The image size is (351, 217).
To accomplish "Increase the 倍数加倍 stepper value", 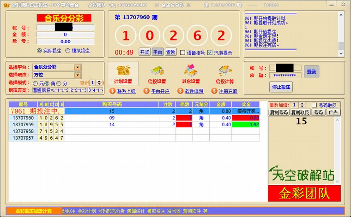I will [302, 104].
